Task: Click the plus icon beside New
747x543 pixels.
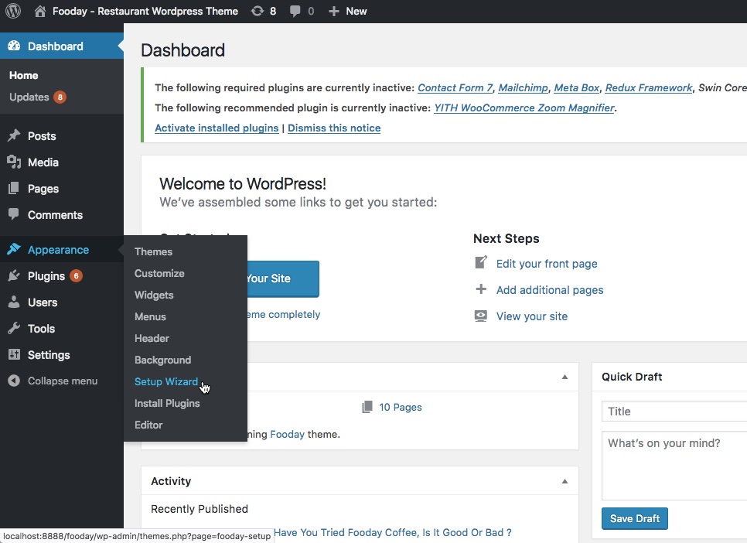Action: point(334,11)
